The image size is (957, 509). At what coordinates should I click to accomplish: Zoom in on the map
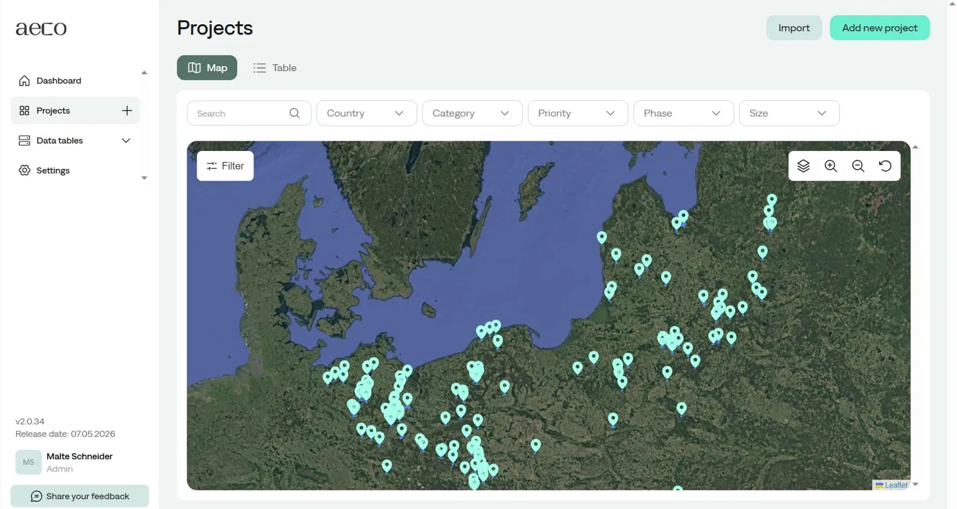(831, 166)
